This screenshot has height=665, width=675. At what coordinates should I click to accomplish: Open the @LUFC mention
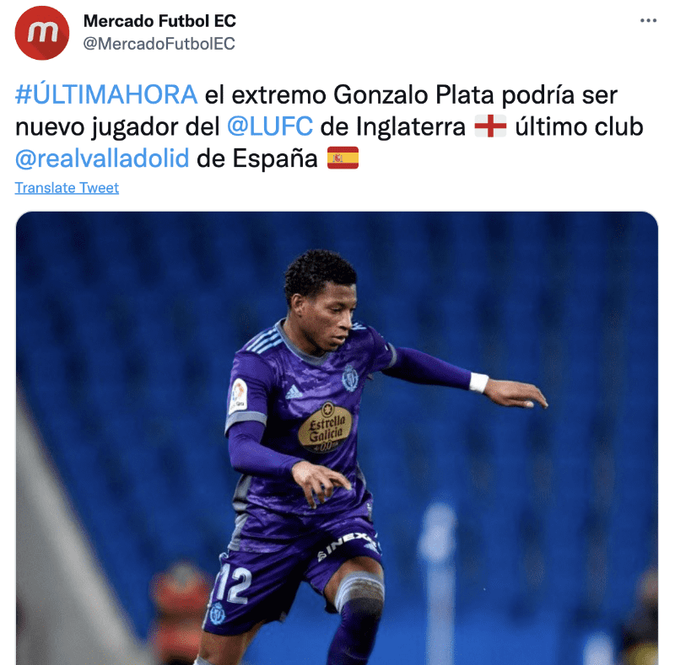pyautogui.click(x=270, y=126)
